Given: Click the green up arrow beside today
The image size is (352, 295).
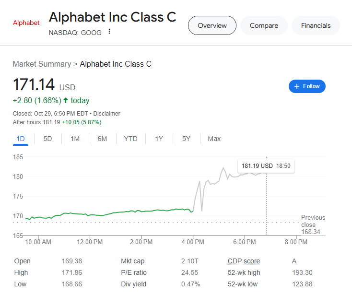Looking at the screenshot, I should [x=66, y=100].
